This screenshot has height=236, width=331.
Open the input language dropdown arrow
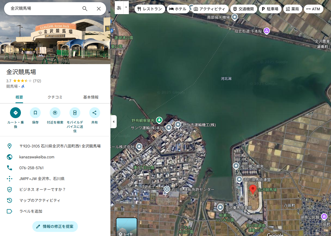tap(126, 8)
